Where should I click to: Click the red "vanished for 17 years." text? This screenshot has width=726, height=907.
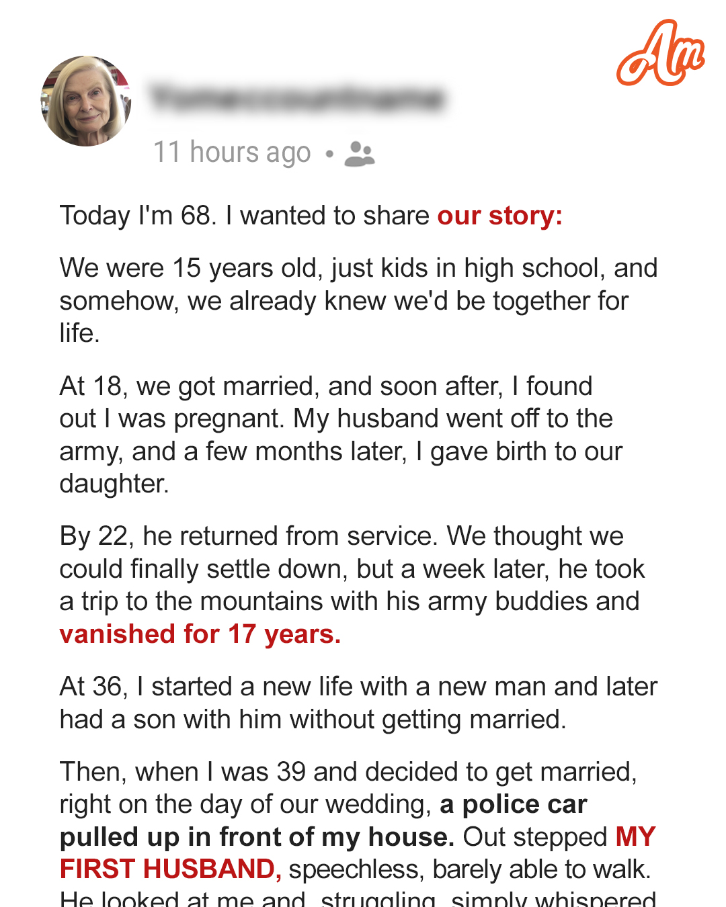[x=200, y=634]
